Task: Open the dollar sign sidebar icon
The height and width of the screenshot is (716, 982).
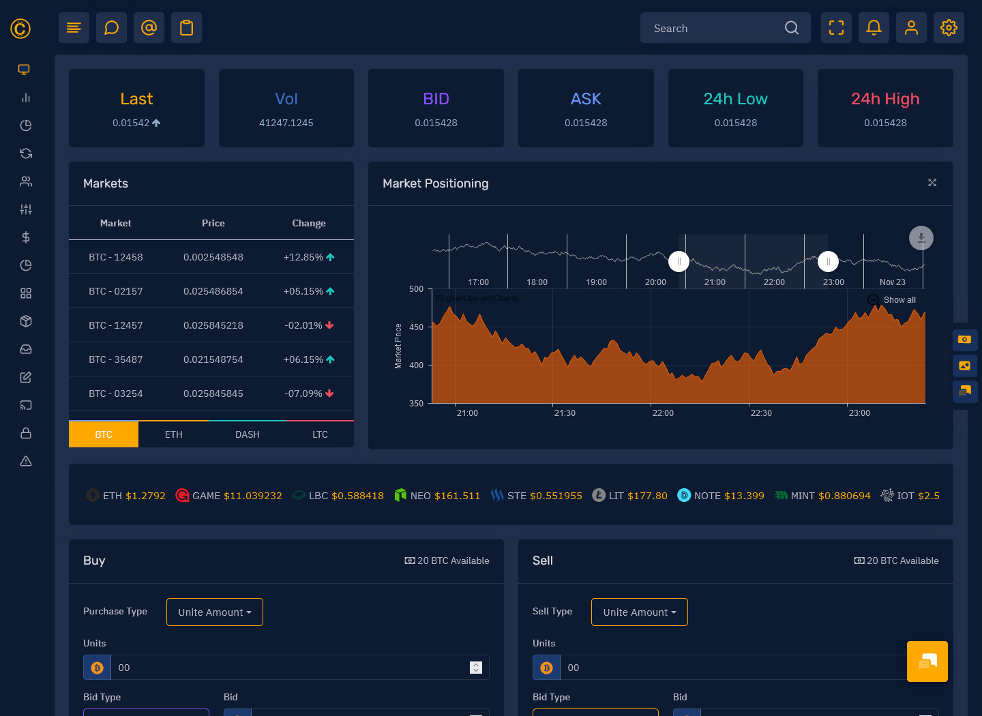Action: [x=26, y=237]
